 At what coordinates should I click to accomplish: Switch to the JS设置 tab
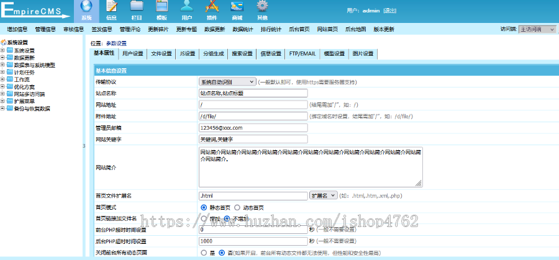tap(188, 54)
